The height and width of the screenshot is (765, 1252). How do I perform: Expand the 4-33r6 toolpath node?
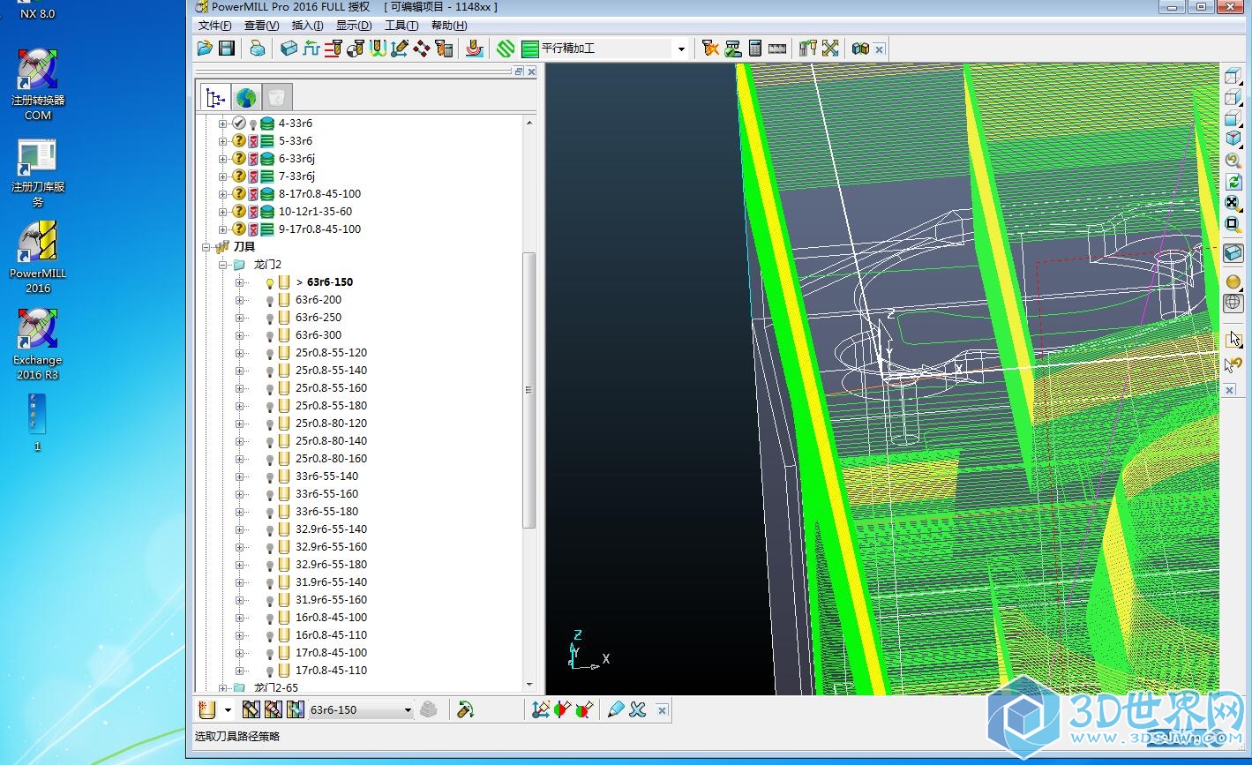[x=223, y=124]
